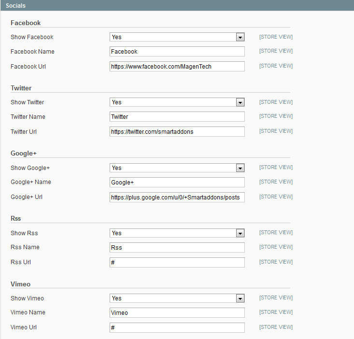Click the Show Vimeo dropdown arrow button

[x=240, y=298]
